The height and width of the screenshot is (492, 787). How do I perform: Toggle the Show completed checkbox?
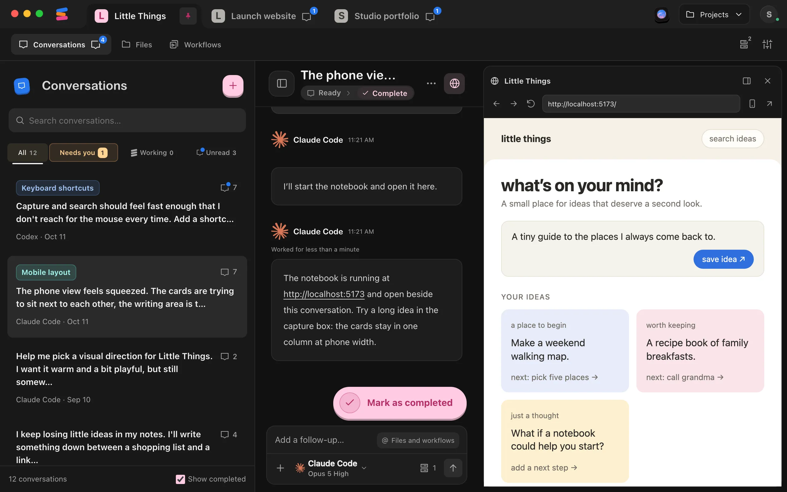pos(180,479)
